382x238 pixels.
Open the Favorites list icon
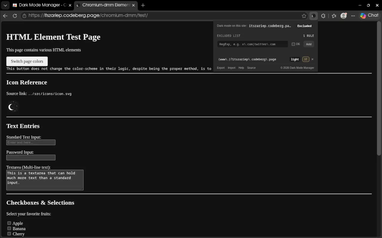(x=334, y=16)
